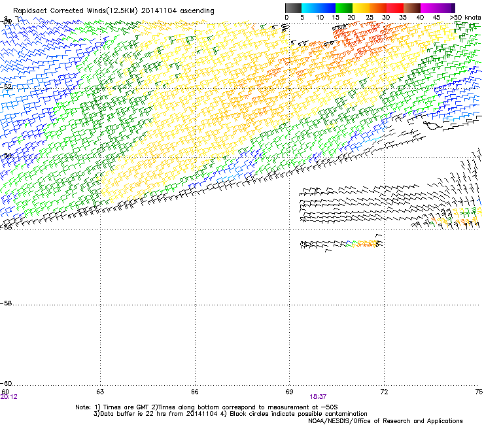Click the 'Times are GMT' note line

pos(207,407)
